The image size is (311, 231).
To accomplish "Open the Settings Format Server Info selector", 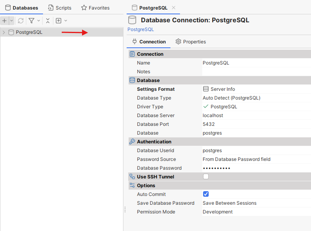I will click(257, 89).
